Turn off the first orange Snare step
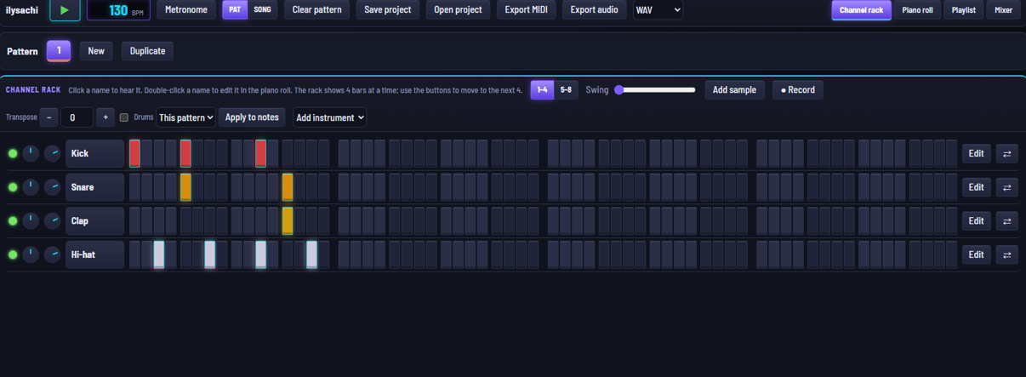This screenshot has height=377, width=1026. pyautogui.click(x=185, y=187)
